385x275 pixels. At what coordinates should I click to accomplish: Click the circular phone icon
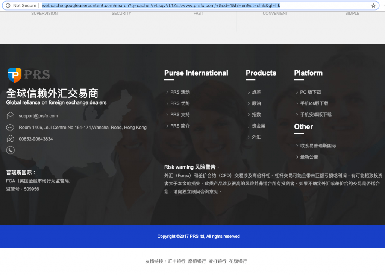11,150
